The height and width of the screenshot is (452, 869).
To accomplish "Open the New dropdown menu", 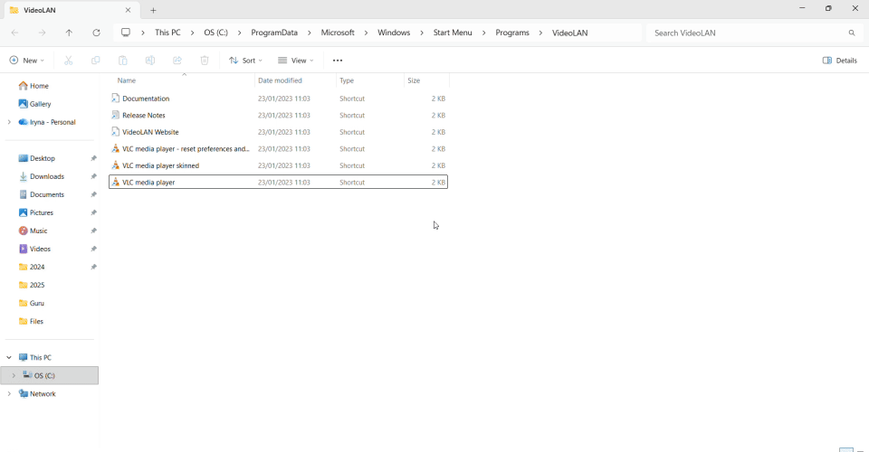I will pos(26,61).
